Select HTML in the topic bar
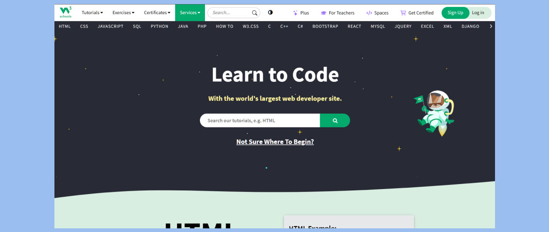 tap(65, 26)
